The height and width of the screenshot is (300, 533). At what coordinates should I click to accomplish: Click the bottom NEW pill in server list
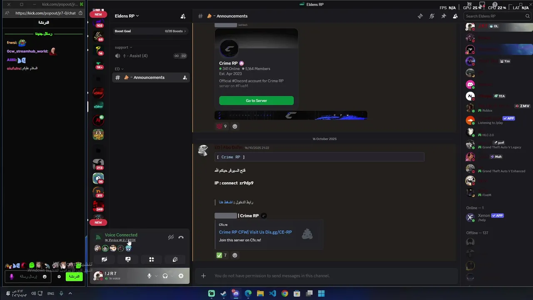pos(98,222)
